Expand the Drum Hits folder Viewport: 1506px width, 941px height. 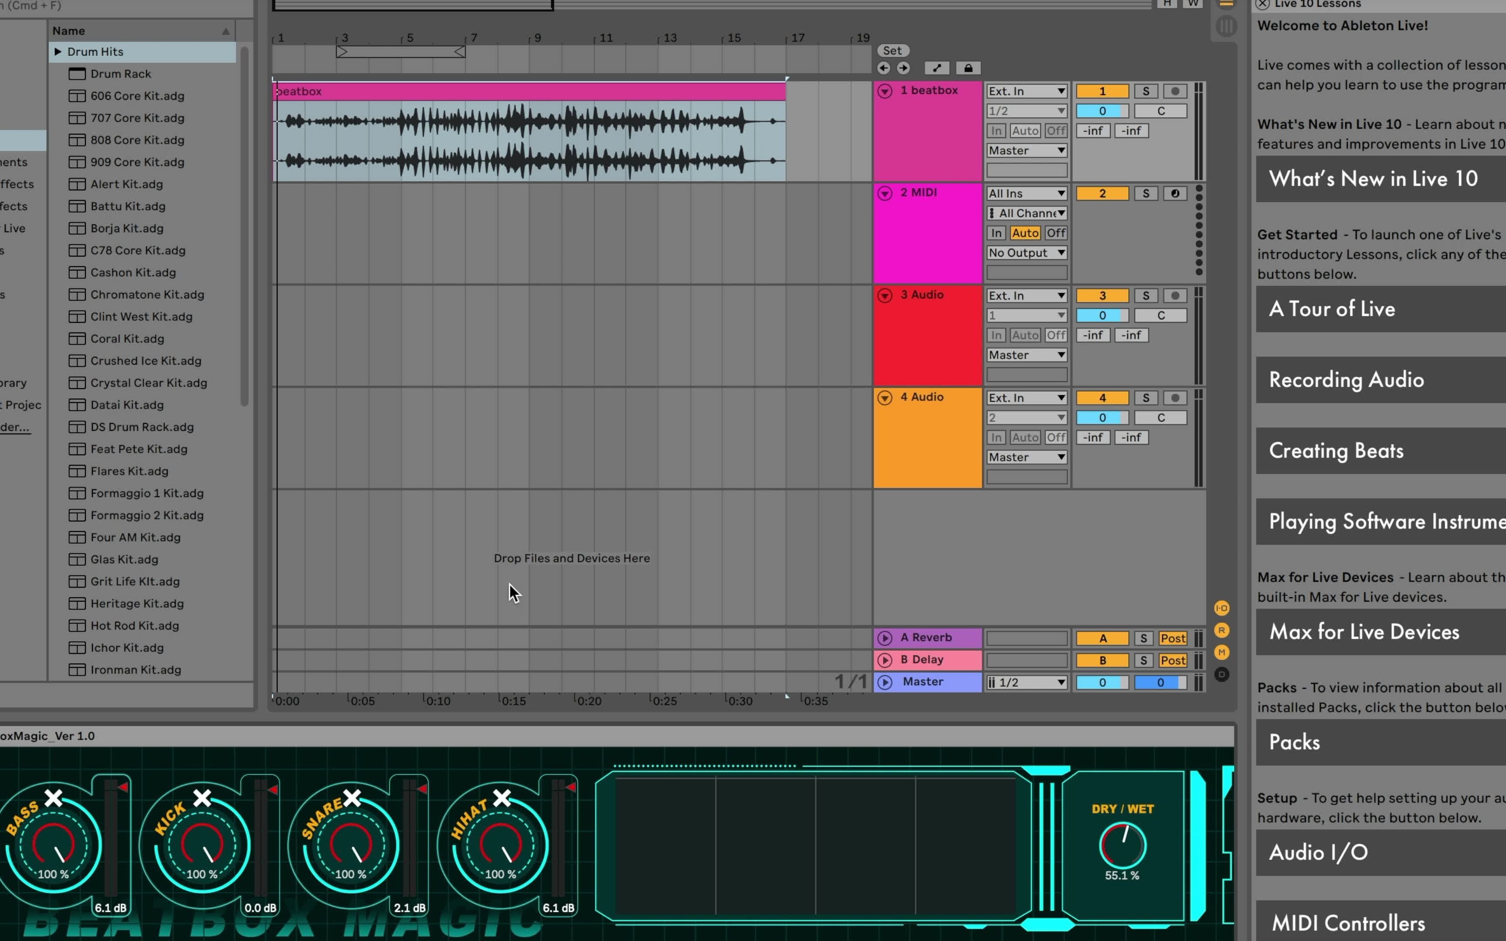pyautogui.click(x=58, y=52)
